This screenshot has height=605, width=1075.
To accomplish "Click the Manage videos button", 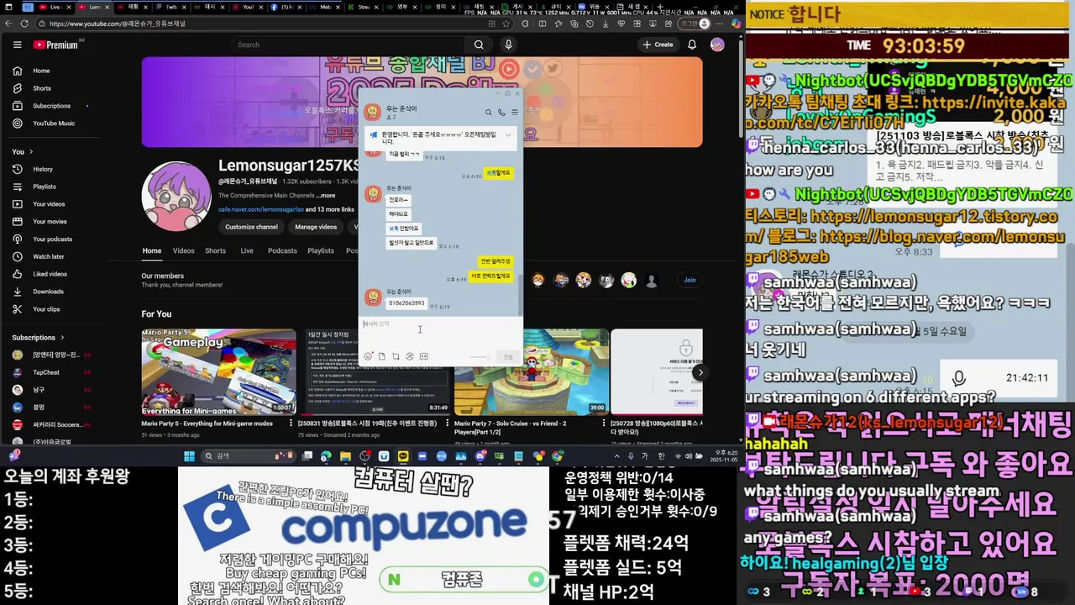I will tap(316, 227).
